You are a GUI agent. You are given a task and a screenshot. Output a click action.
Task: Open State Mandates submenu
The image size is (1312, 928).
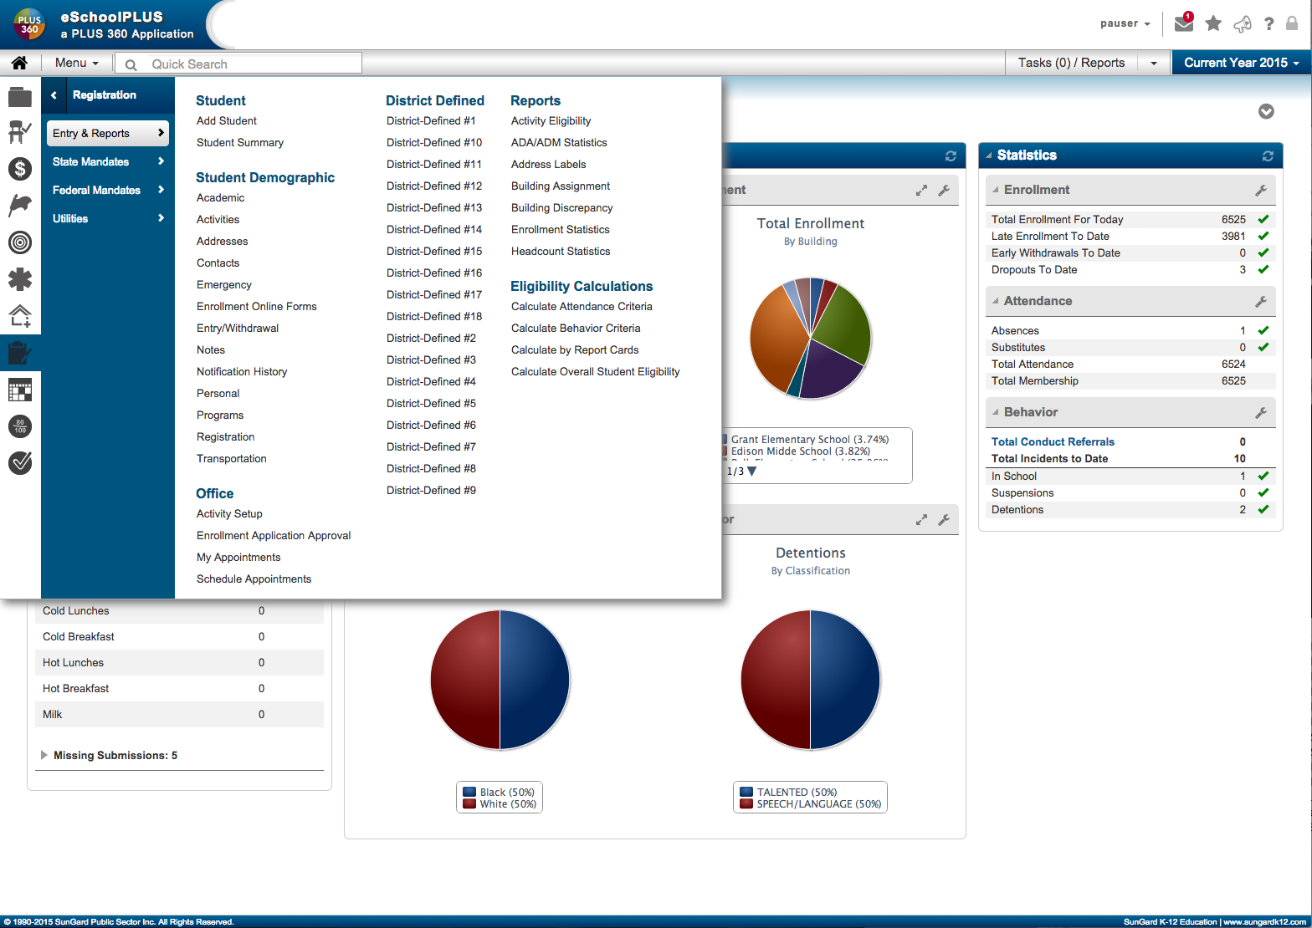point(108,161)
